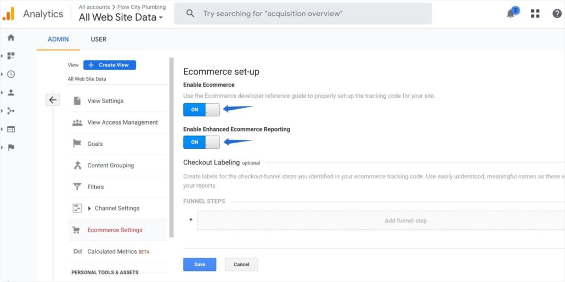This screenshot has height=282, width=565.
Task: Select Ecommerce Settings label
Action: pos(115,230)
